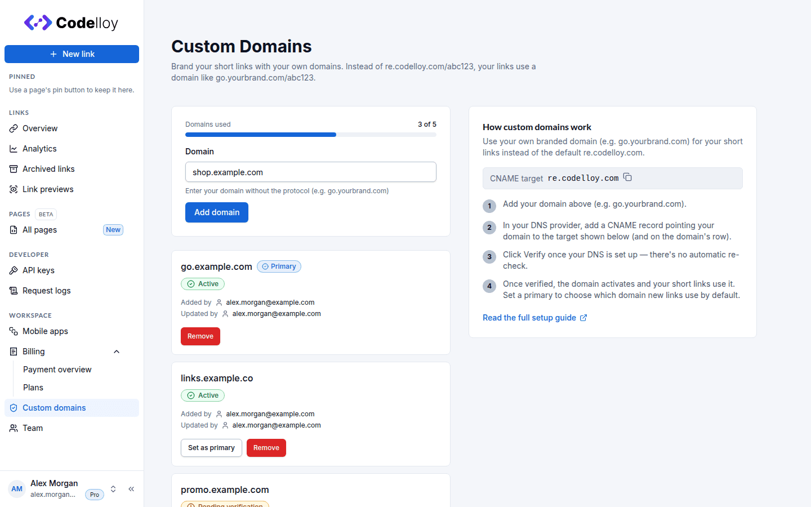
Task: Click the Add domain button
Action: pyautogui.click(x=217, y=212)
